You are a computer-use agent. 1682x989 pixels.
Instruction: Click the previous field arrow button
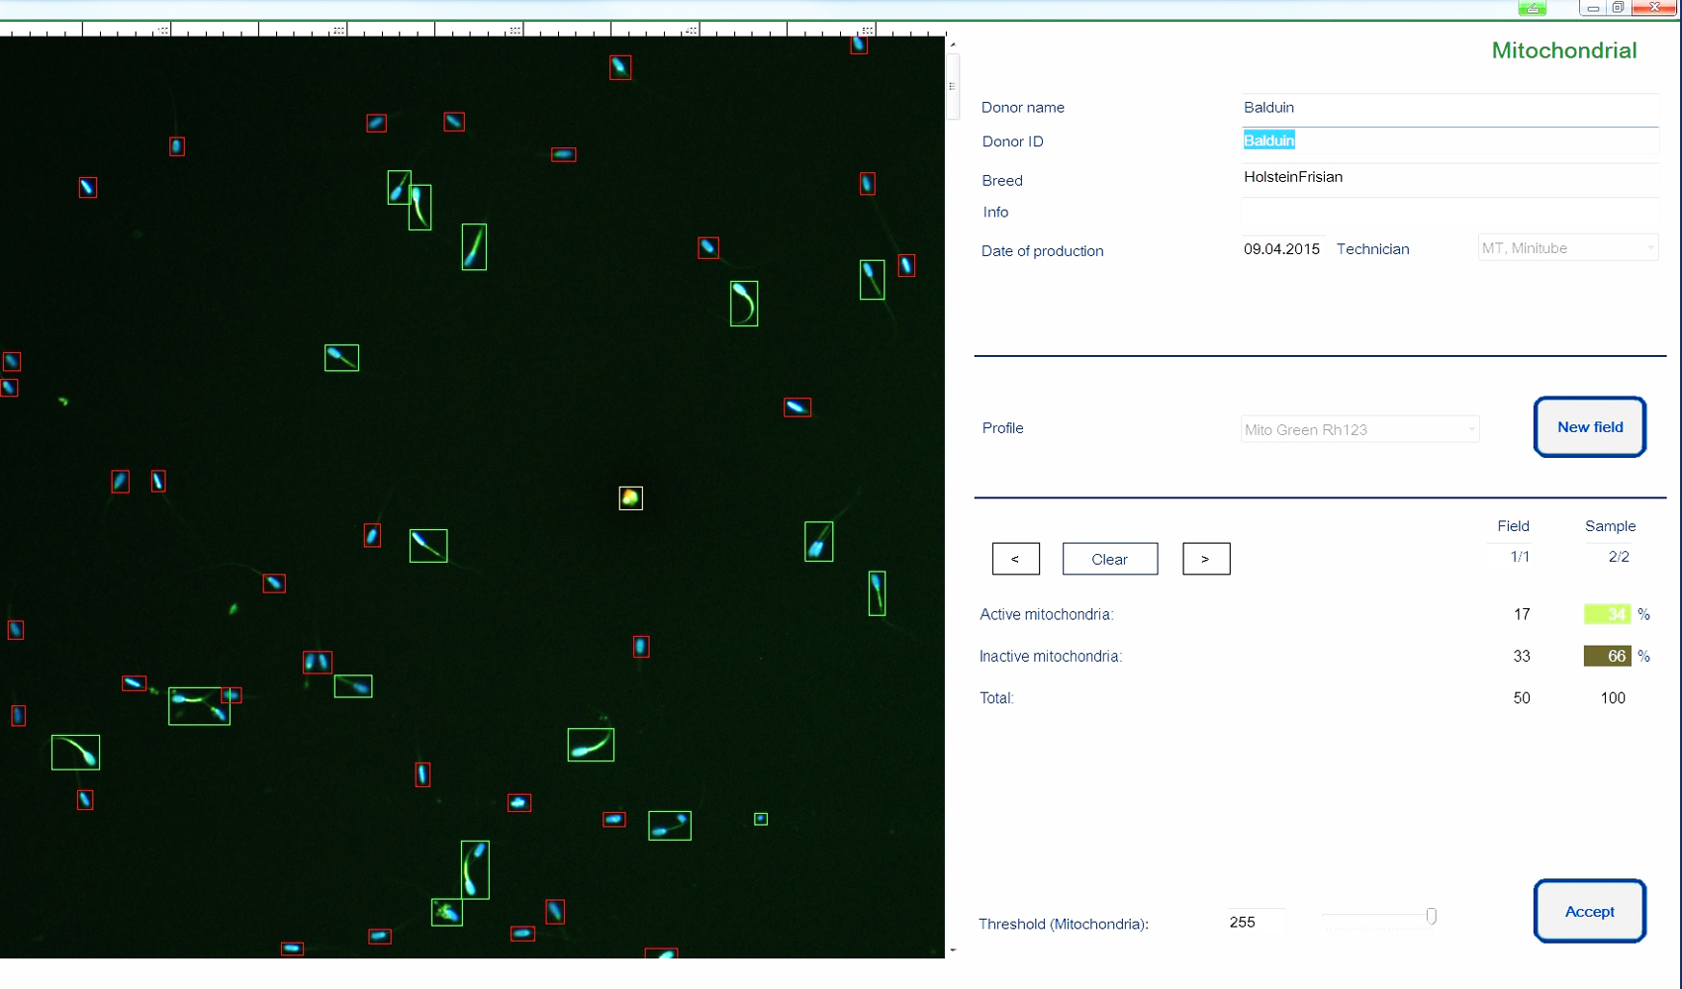click(x=1015, y=559)
